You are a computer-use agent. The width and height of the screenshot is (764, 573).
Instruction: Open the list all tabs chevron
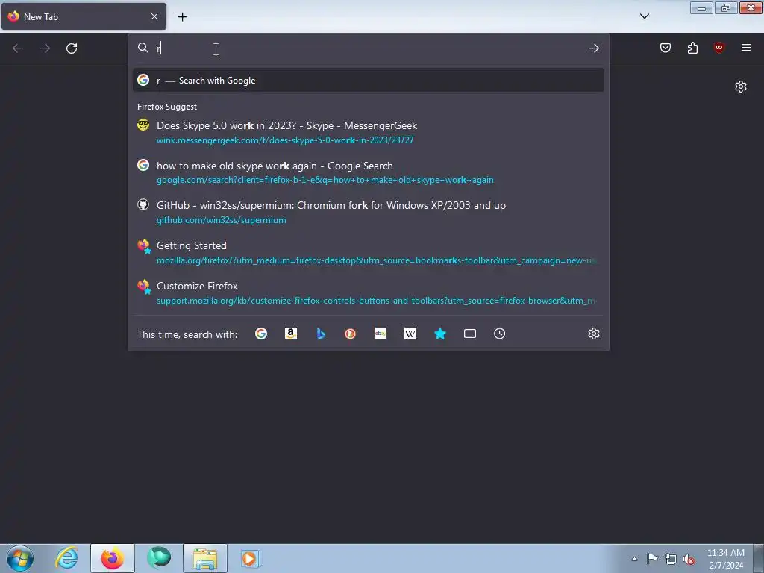(644, 16)
